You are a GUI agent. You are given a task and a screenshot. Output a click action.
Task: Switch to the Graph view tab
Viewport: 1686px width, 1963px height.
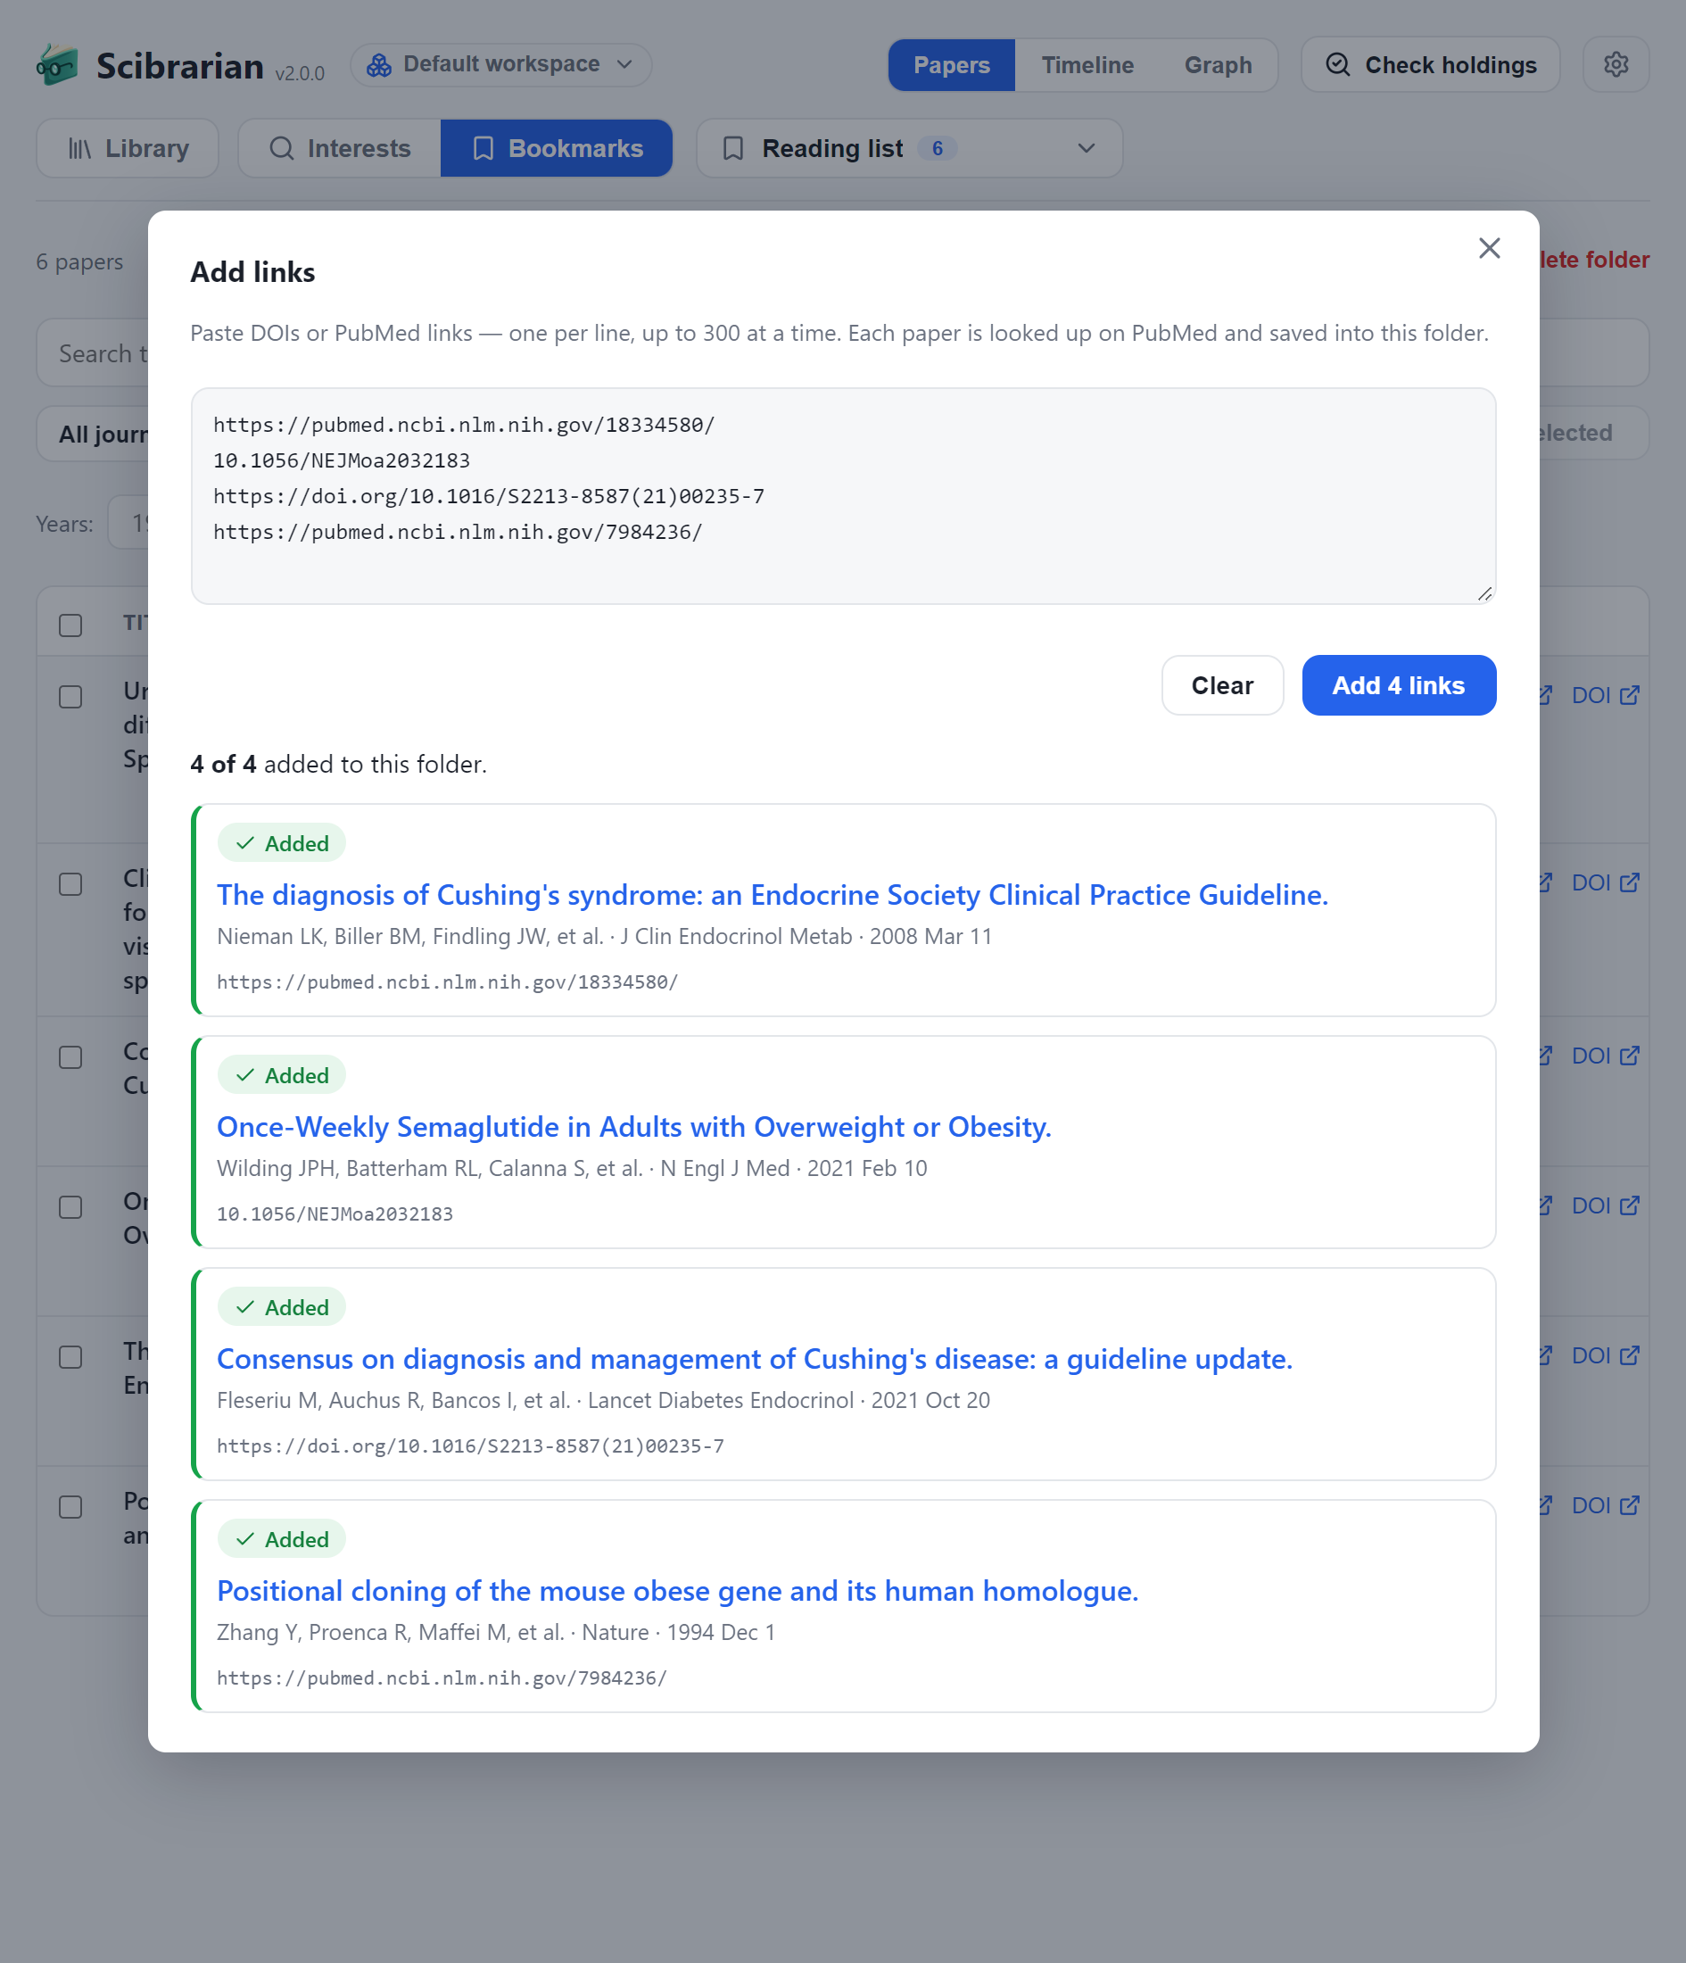click(x=1217, y=64)
